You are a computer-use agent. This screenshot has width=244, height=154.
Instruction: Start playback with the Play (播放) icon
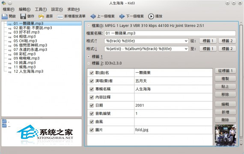click(151, 16)
